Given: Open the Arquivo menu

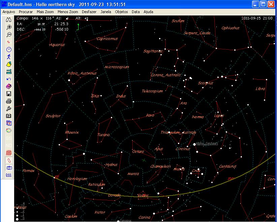Looking at the screenshot, I should [x=9, y=12].
